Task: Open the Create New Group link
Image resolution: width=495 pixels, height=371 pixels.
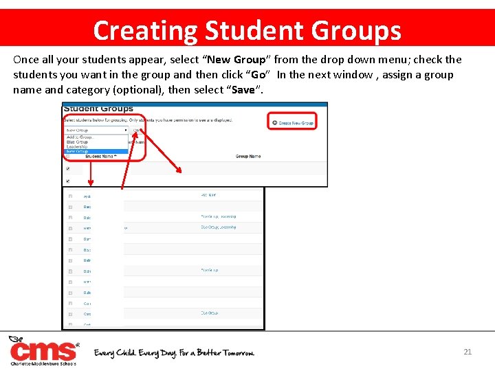Action: (x=293, y=123)
